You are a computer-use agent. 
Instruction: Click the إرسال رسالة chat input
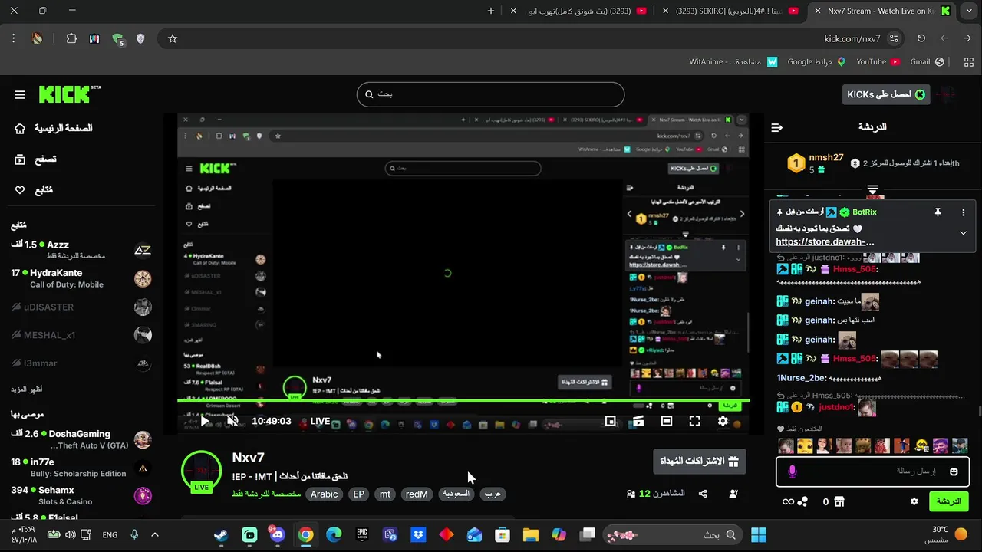872,472
